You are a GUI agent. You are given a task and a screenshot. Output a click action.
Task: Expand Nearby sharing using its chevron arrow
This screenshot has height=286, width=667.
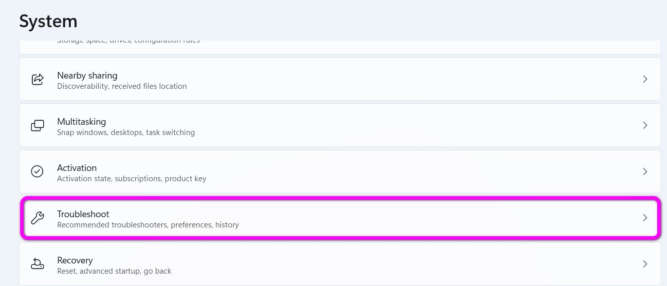pos(645,80)
